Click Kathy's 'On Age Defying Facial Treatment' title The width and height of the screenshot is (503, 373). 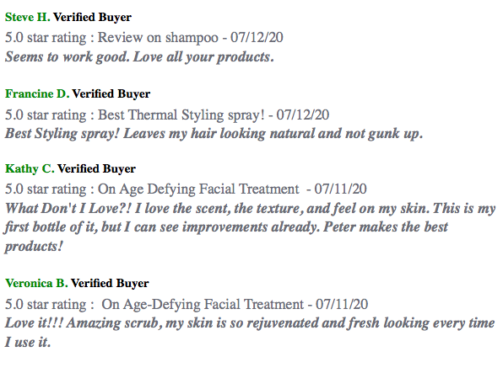(x=198, y=189)
